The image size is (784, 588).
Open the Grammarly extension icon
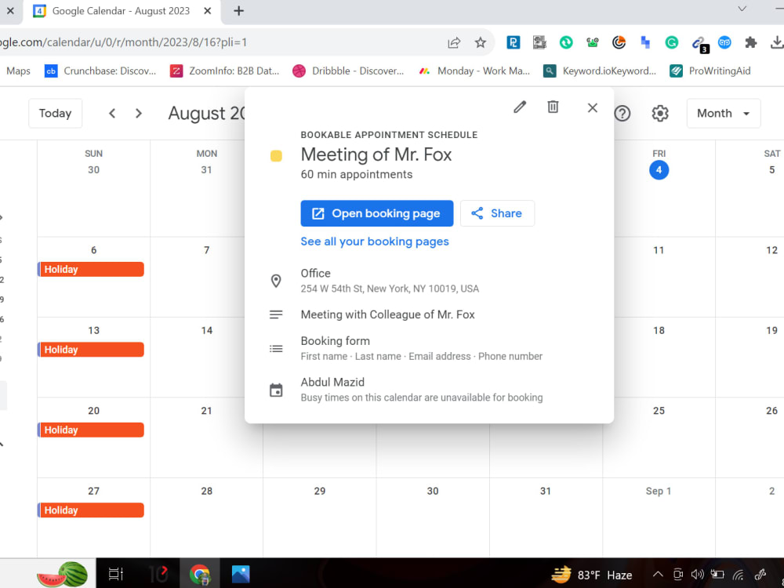[x=672, y=42]
